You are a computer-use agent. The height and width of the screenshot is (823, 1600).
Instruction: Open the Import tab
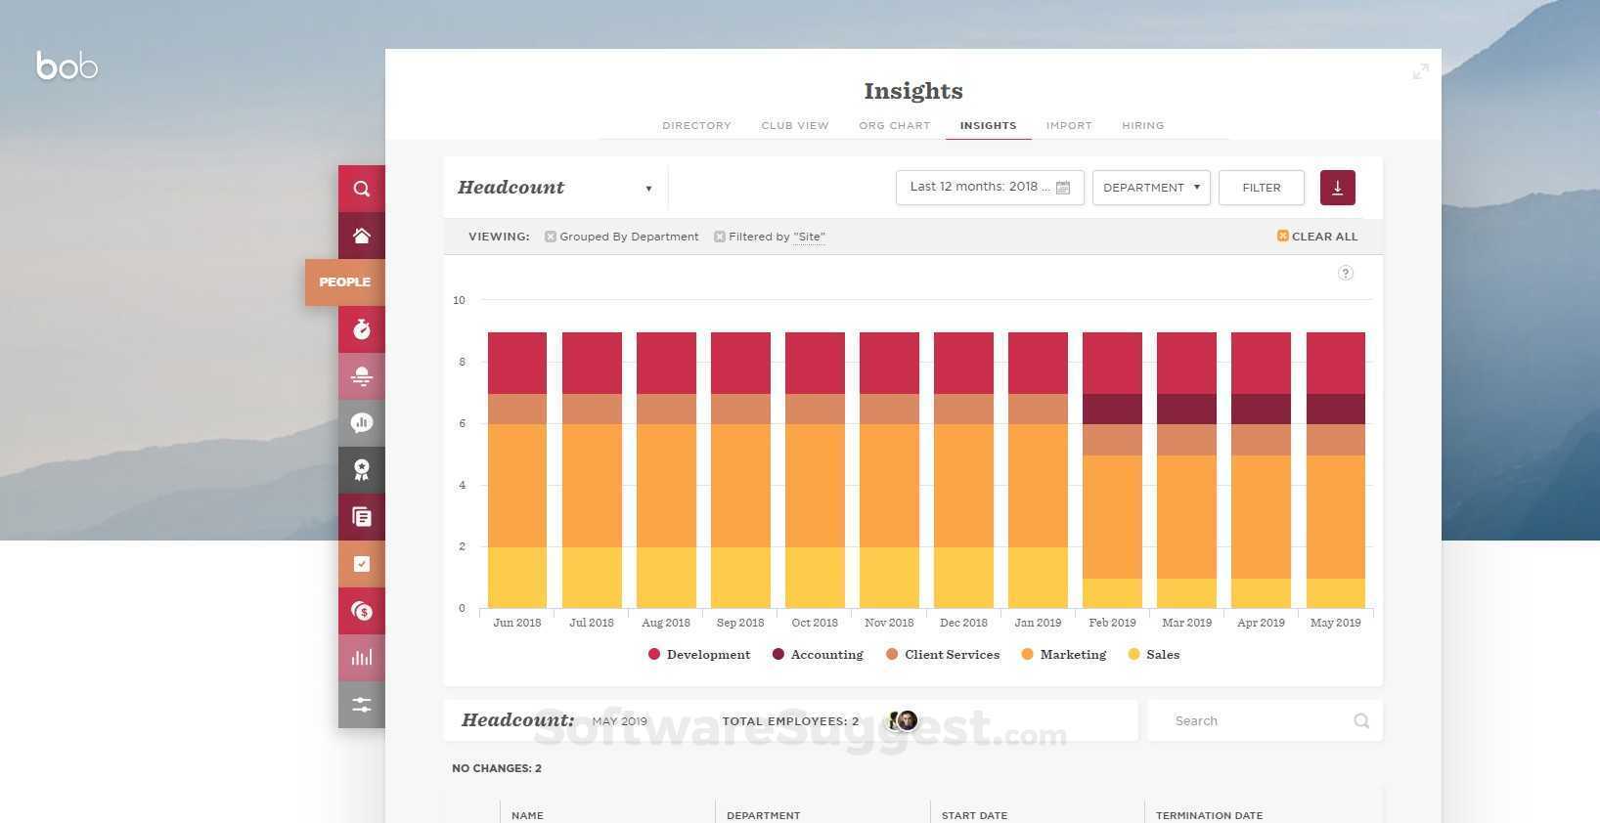click(1069, 125)
